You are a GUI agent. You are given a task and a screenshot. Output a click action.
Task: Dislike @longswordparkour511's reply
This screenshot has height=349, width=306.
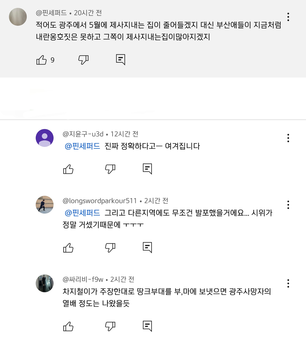(110, 247)
